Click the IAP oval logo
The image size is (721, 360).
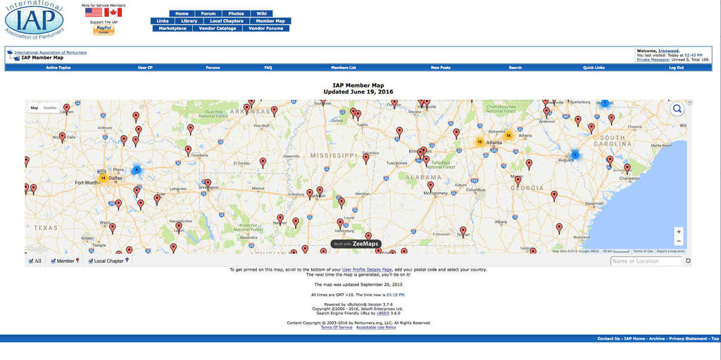[35, 20]
